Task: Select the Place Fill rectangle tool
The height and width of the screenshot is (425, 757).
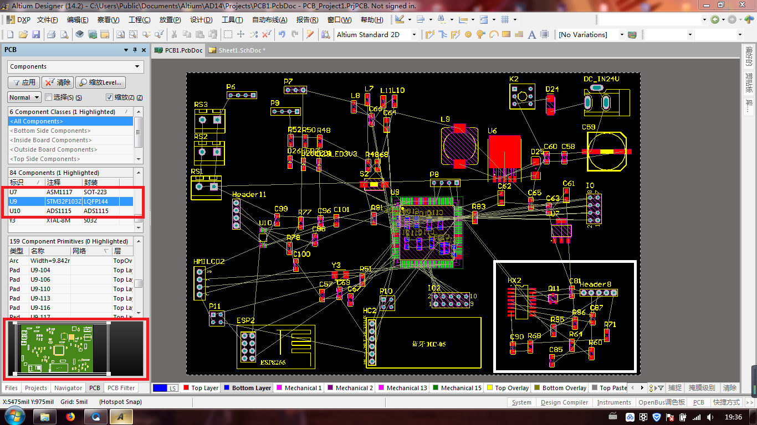Action: click(x=505, y=34)
